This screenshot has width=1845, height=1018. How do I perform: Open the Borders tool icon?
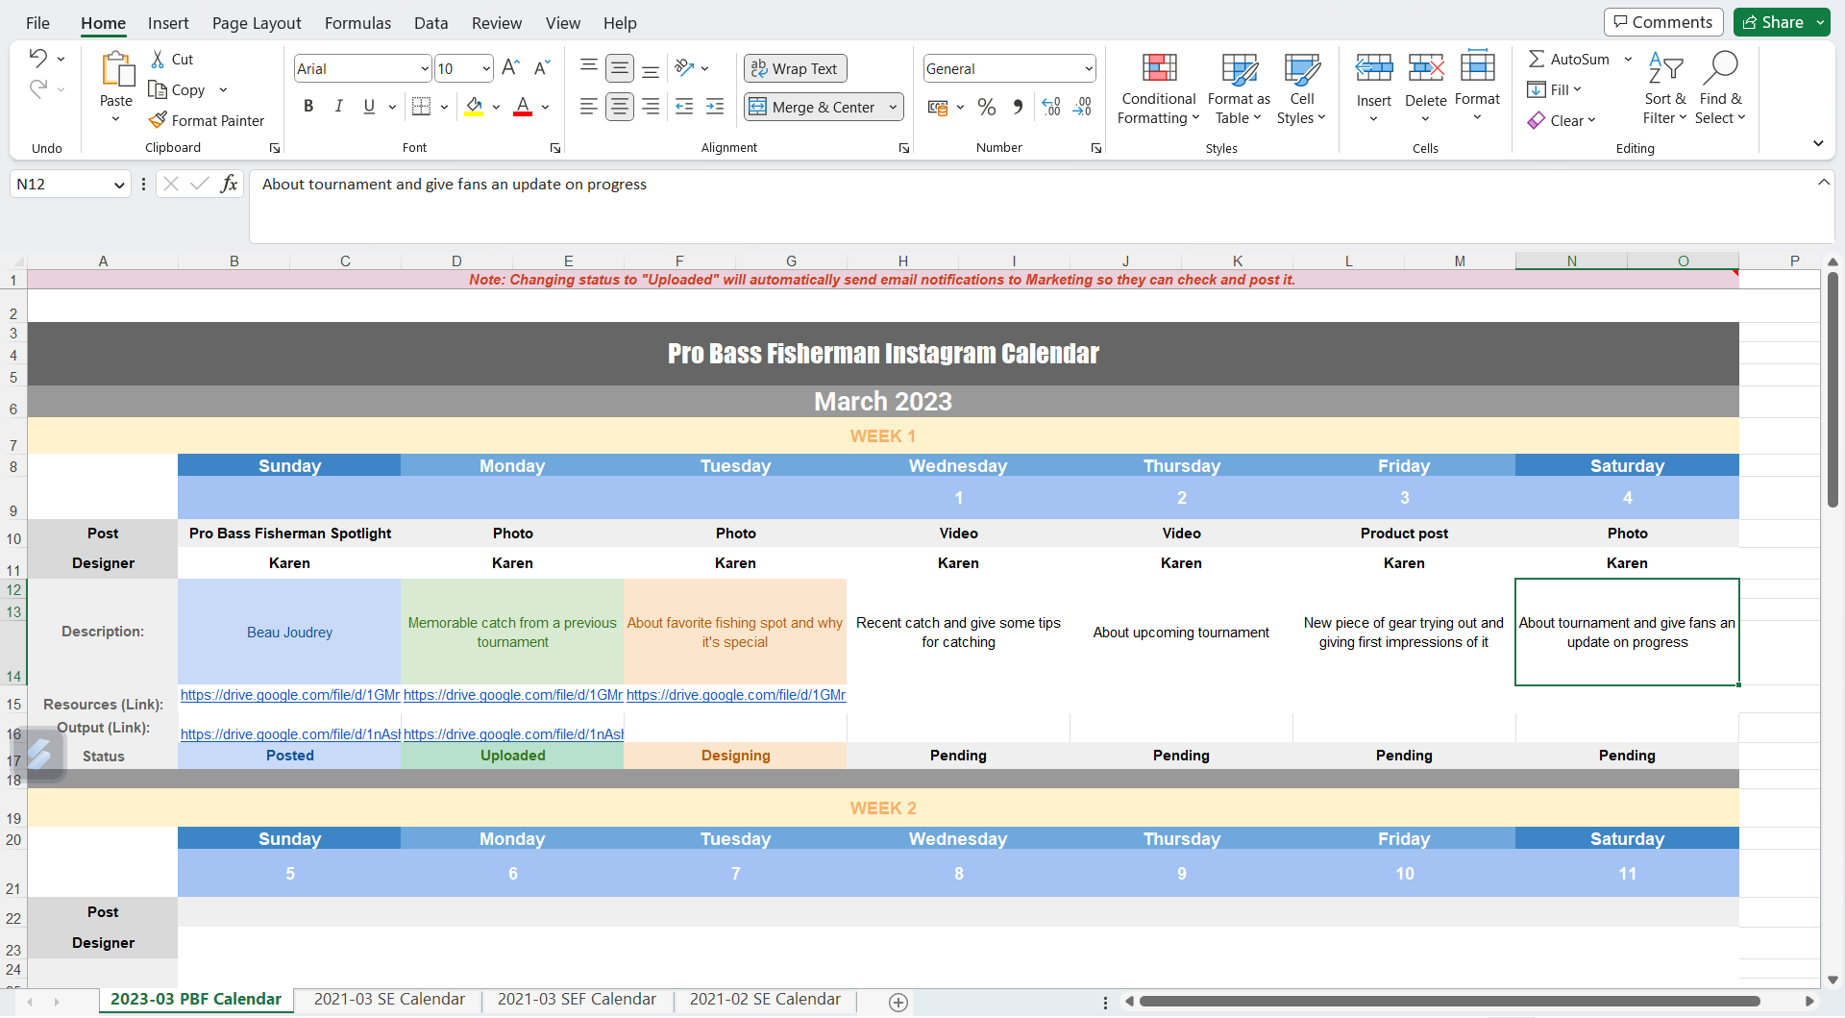point(421,107)
